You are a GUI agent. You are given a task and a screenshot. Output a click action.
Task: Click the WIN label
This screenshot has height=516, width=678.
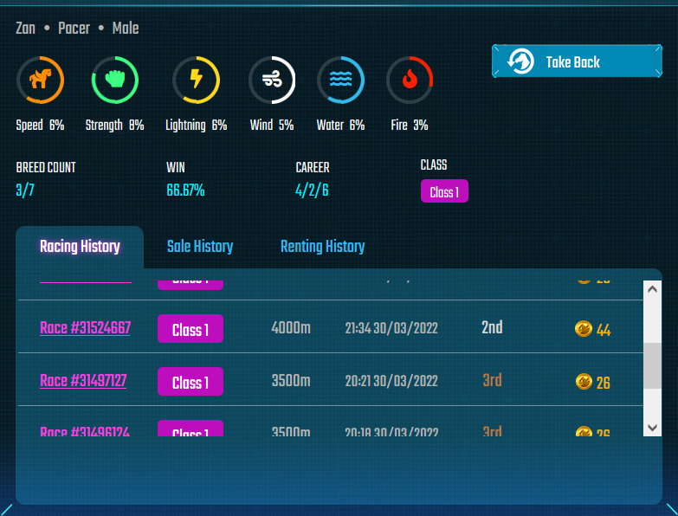point(176,167)
